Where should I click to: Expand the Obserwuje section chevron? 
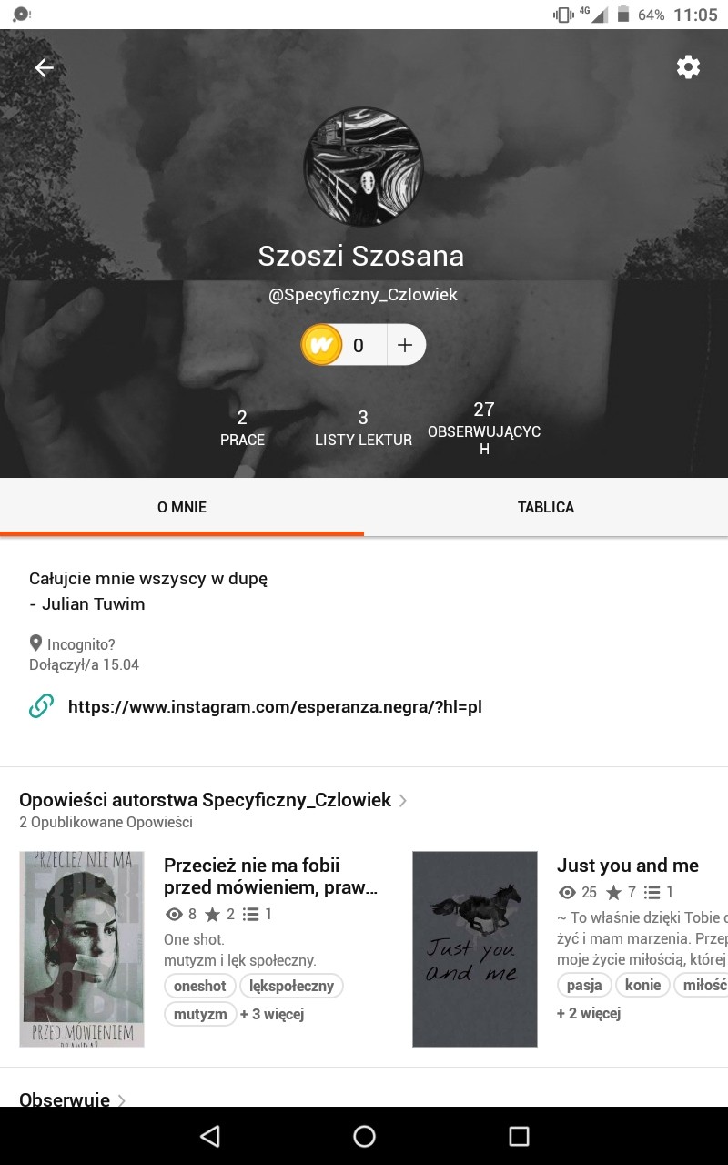tap(122, 1099)
